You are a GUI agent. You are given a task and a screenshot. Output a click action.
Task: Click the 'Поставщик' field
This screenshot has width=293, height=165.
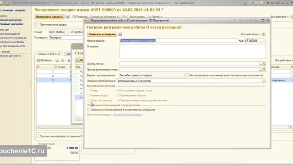pyautogui.click(x=66, y=38)
